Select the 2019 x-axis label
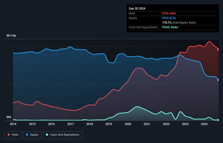Viewport: 223px width, 143px height. pos(109,124)
